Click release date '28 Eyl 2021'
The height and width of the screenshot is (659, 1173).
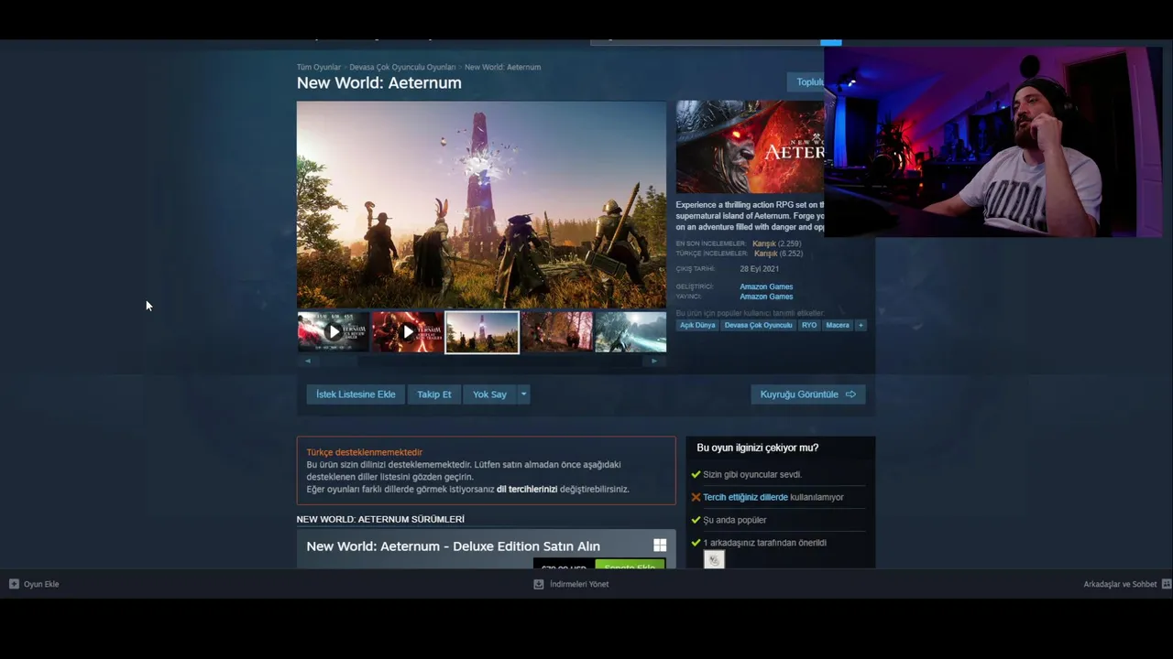[x=760, y=269]
